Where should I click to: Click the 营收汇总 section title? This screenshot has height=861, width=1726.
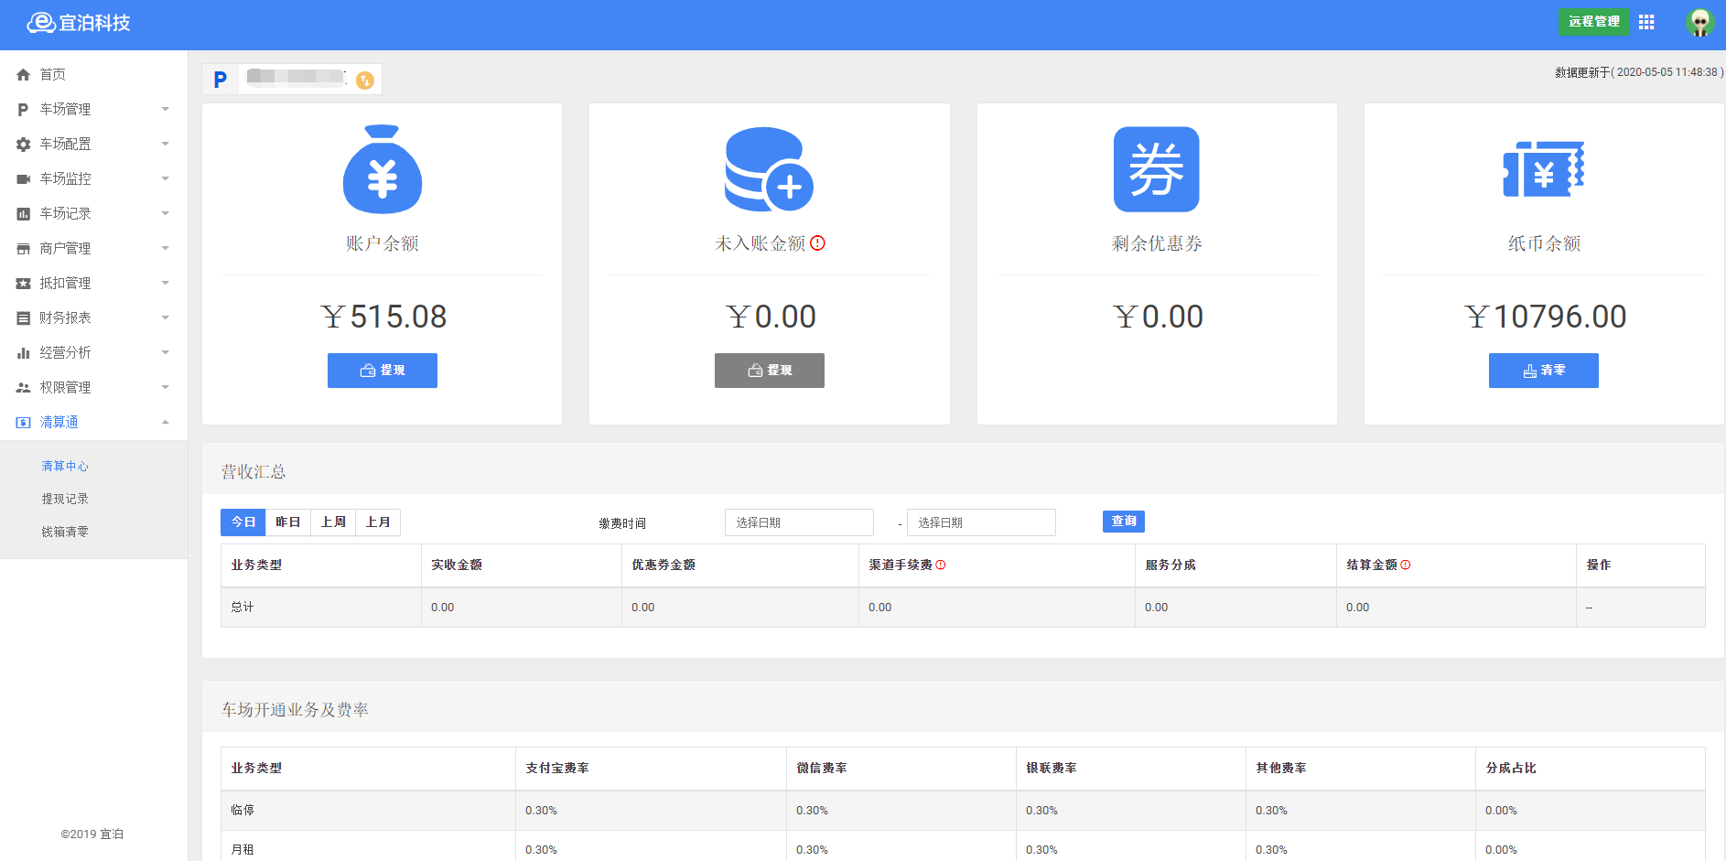click(x=254, y=472)
